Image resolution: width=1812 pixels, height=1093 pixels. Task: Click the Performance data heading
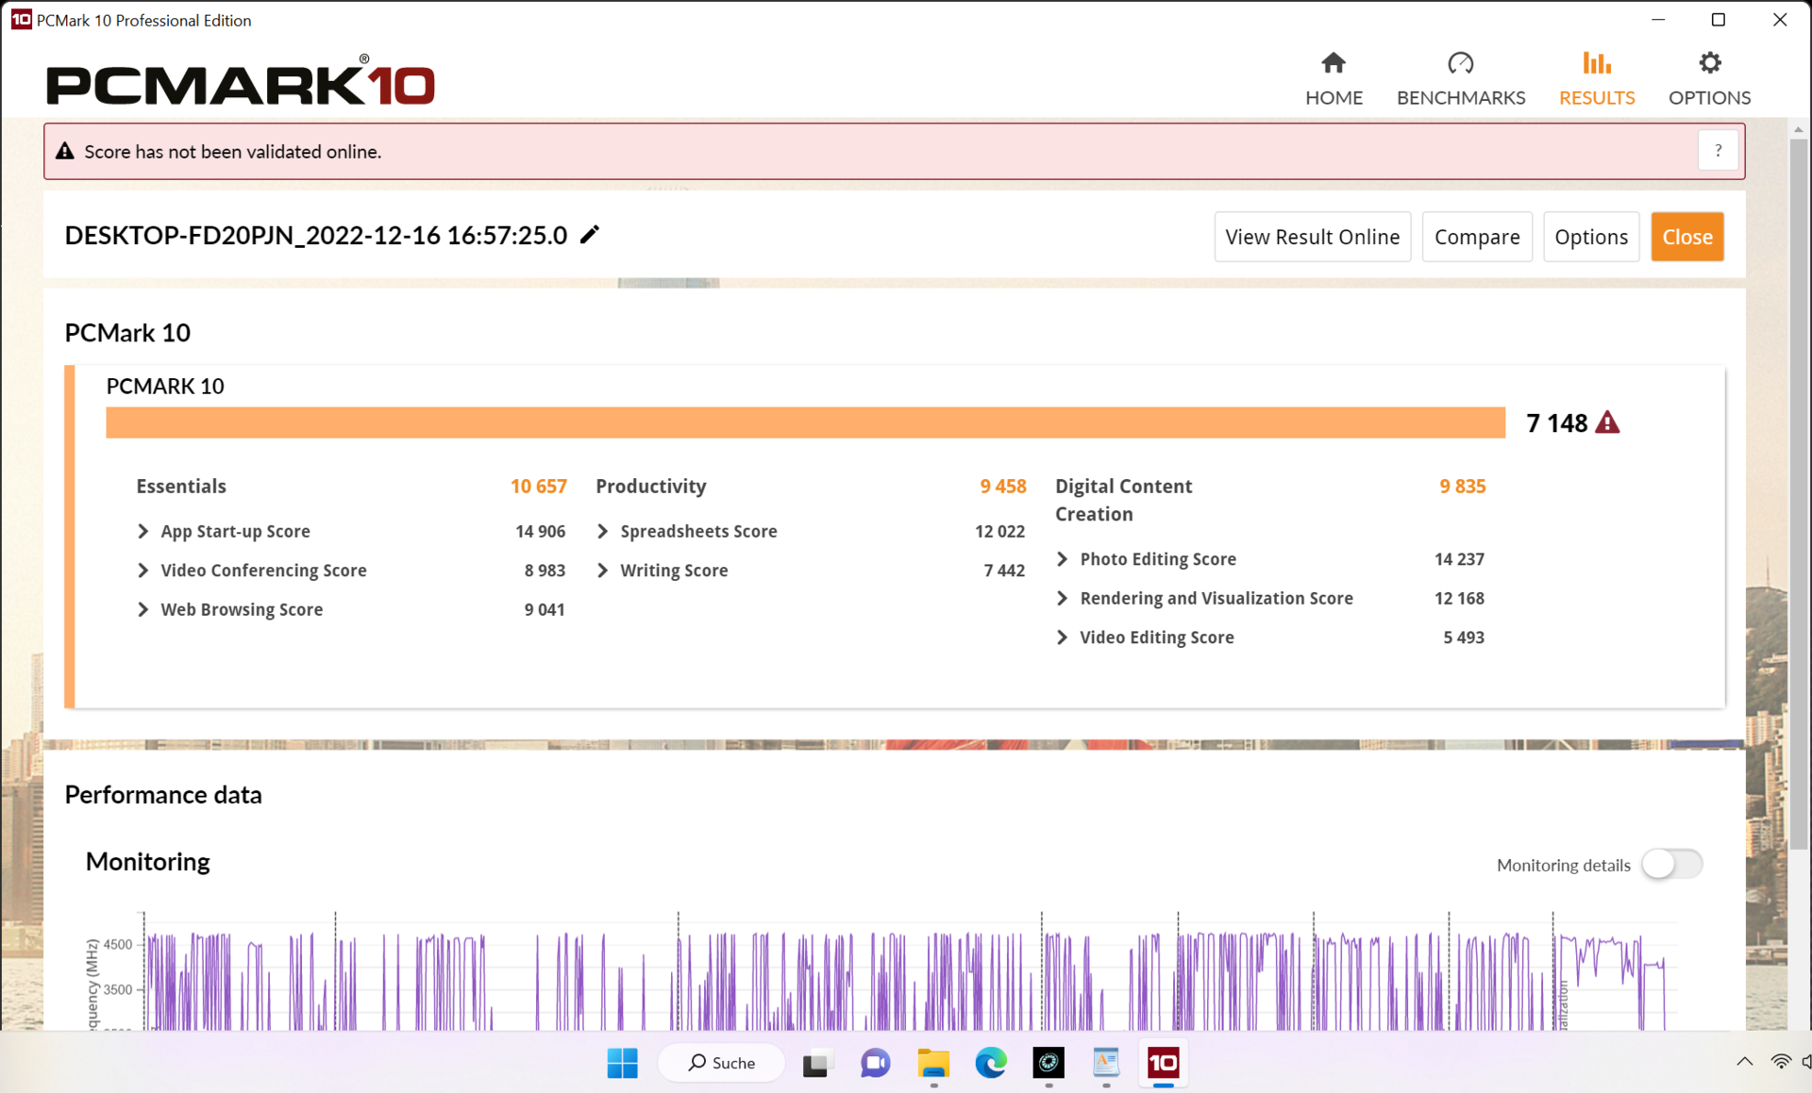(163, 795)
